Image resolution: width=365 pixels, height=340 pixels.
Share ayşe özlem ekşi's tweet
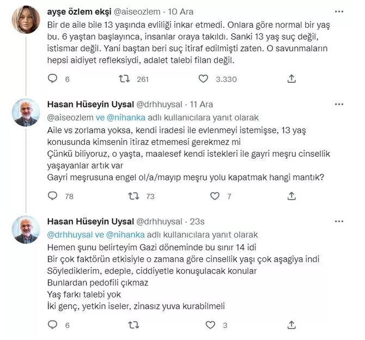[292, 79]
